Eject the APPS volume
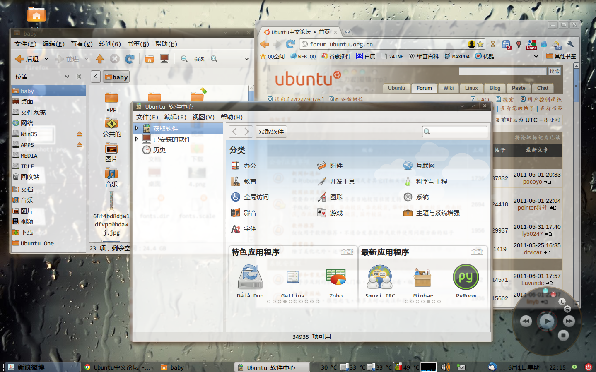 tap(80, 144)
